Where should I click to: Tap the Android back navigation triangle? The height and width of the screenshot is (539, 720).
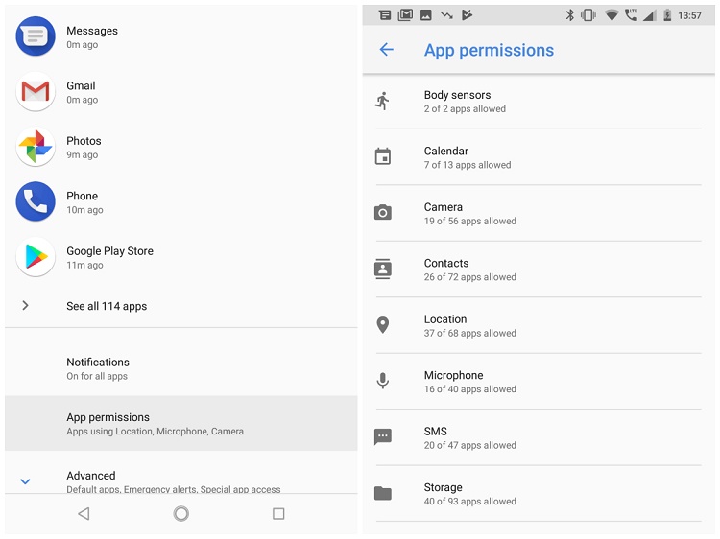coord(84,513)
